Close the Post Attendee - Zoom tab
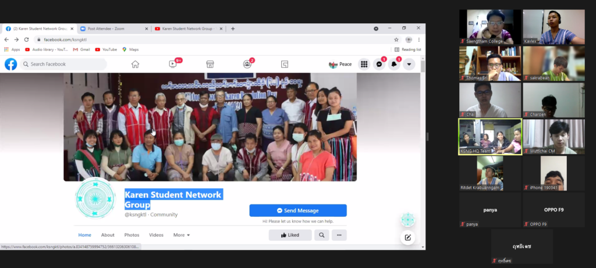Image resolution: width=596 pixels, height=268 pixels. tap(146, 28)
